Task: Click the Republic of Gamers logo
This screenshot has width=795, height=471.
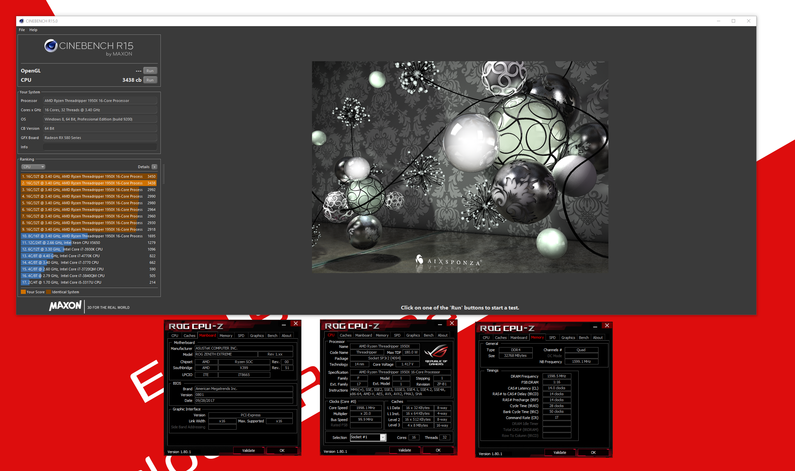Action: click(x=436, y=355)
